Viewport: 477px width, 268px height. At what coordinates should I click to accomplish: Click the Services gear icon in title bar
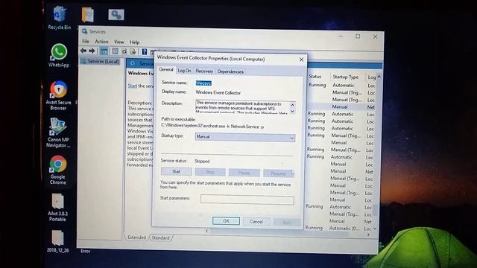(84, 31)
